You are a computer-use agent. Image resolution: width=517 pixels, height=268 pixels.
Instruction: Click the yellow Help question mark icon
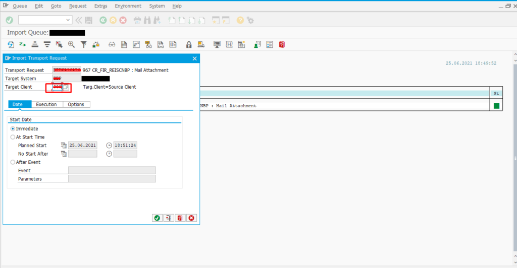coord(240,20)
